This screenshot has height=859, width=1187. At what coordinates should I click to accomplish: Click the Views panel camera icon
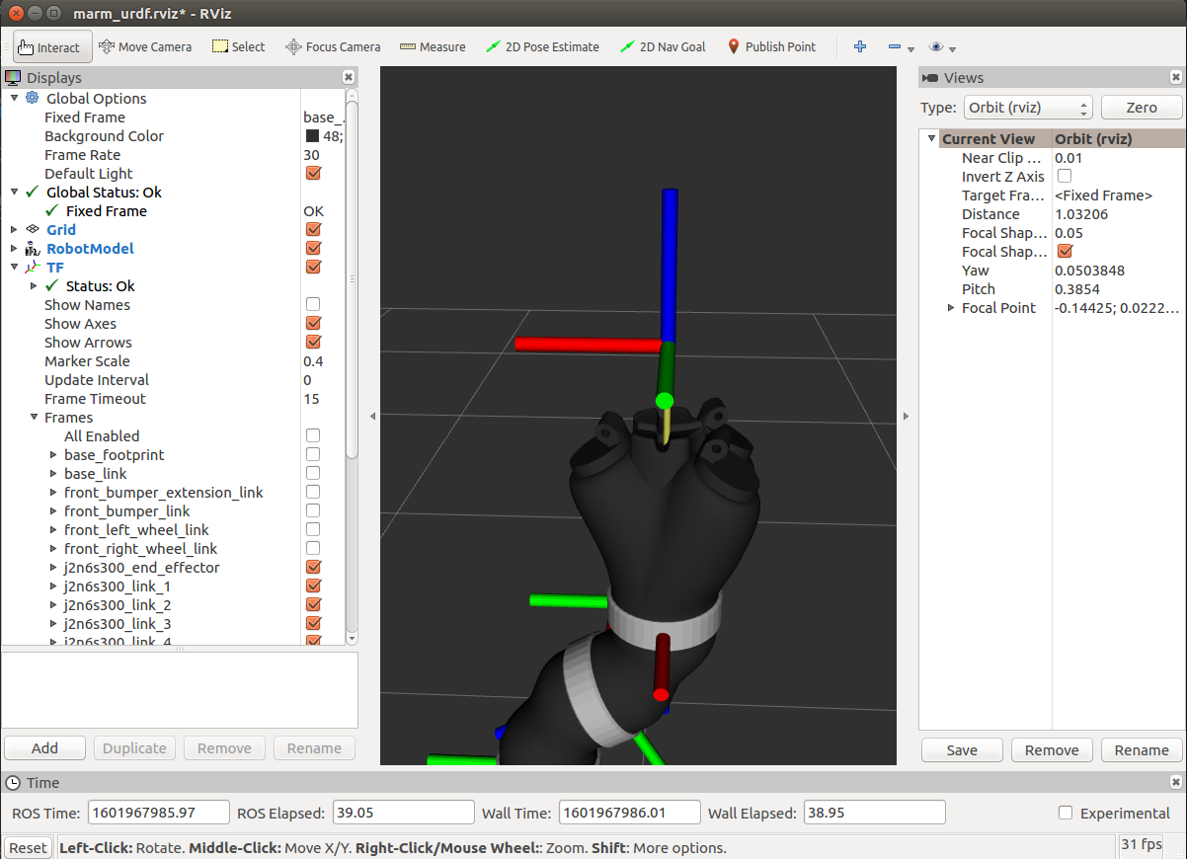(x=929, y=78)
